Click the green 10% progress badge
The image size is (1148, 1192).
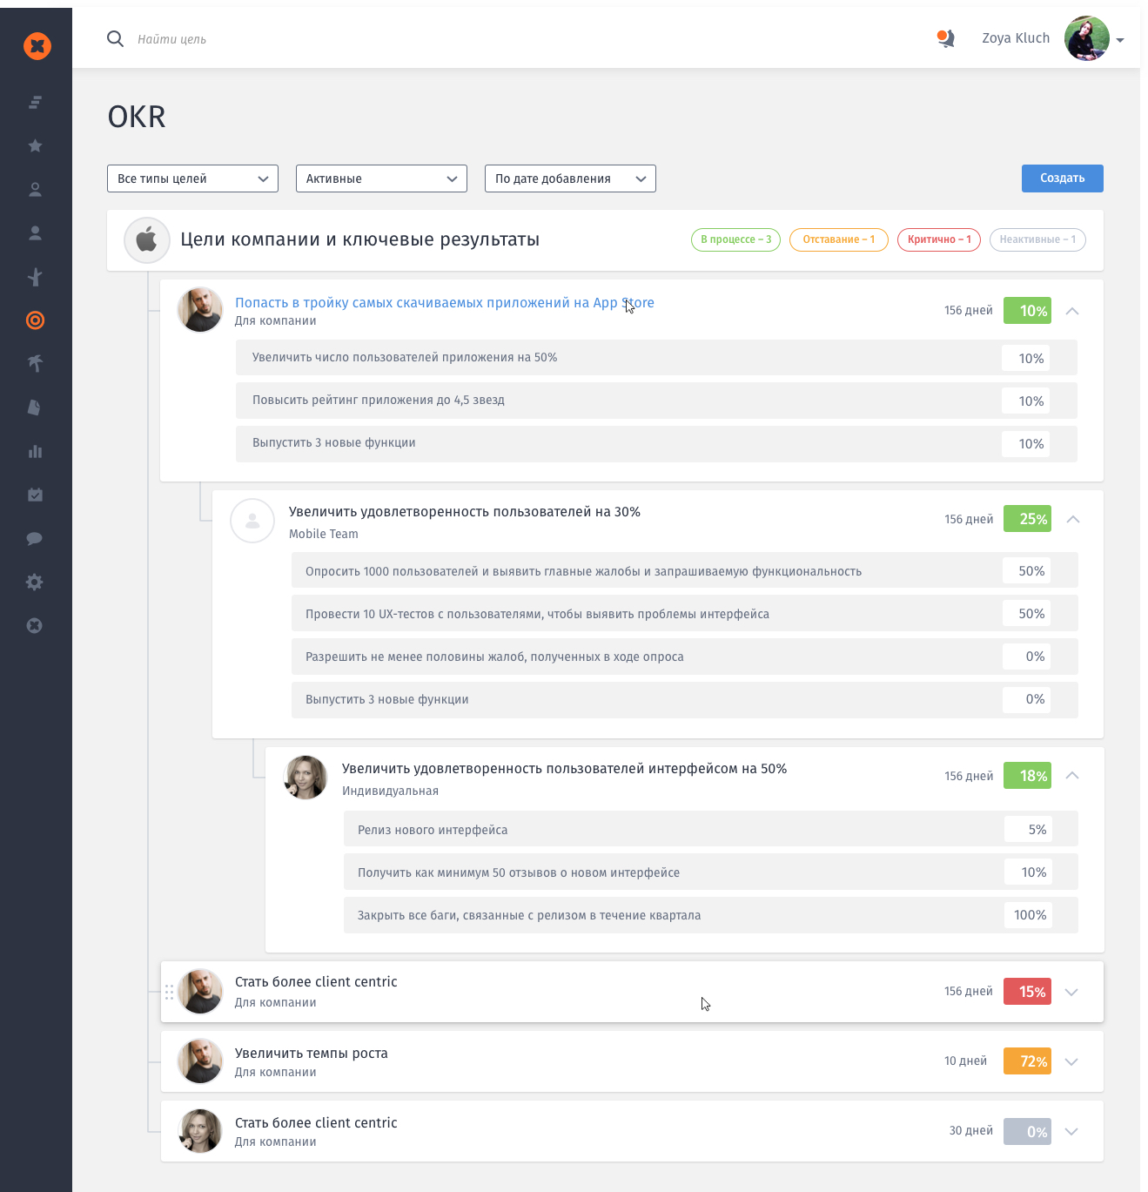coord(1027,311)
